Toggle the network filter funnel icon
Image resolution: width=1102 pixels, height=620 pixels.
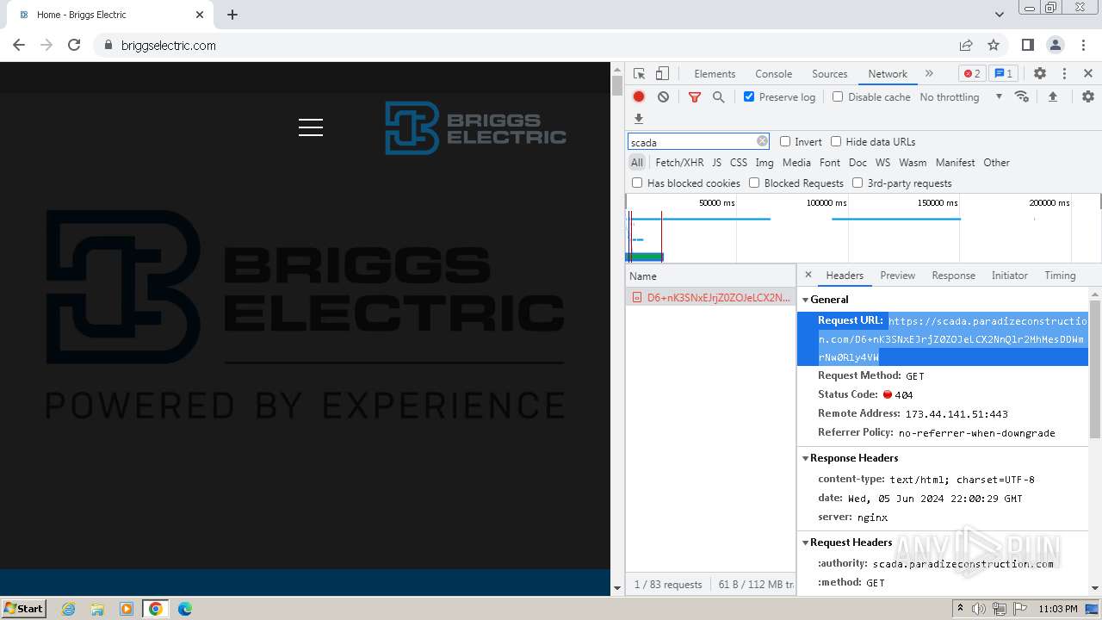[x=694, y=97]
